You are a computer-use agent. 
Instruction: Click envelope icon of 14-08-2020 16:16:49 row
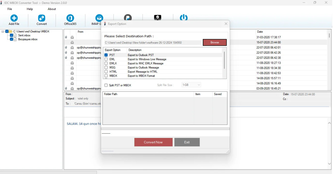72,83
